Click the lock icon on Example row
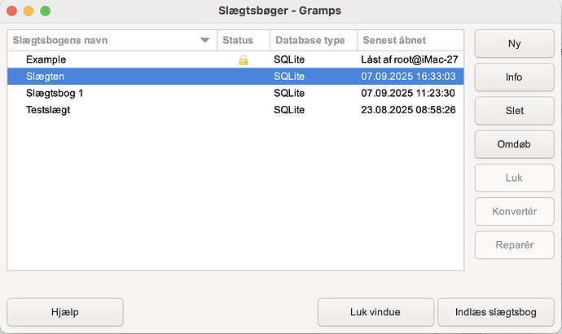Viewport: 562px width, 334px height. [243, 60]
